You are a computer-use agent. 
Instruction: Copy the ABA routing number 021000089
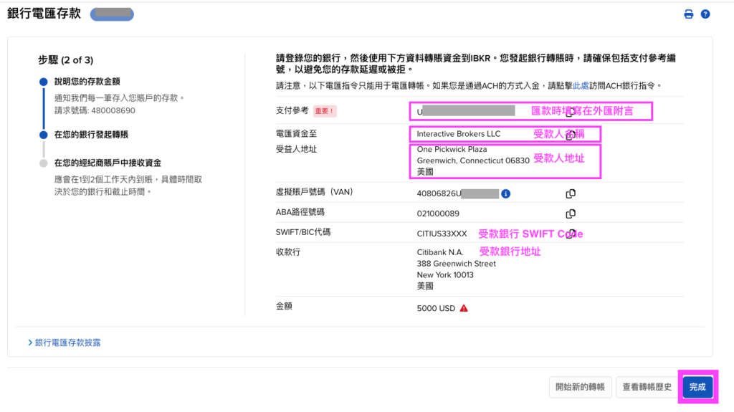pyautogui.click(x=571, y=214)
